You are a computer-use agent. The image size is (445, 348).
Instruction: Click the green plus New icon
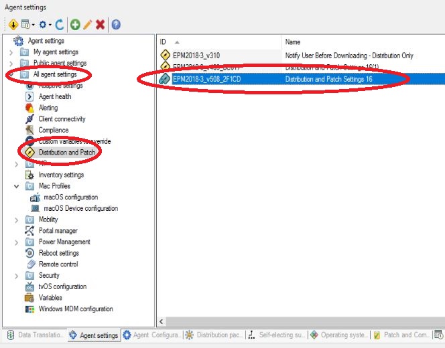pyautogui.click(x=75, y=24)
